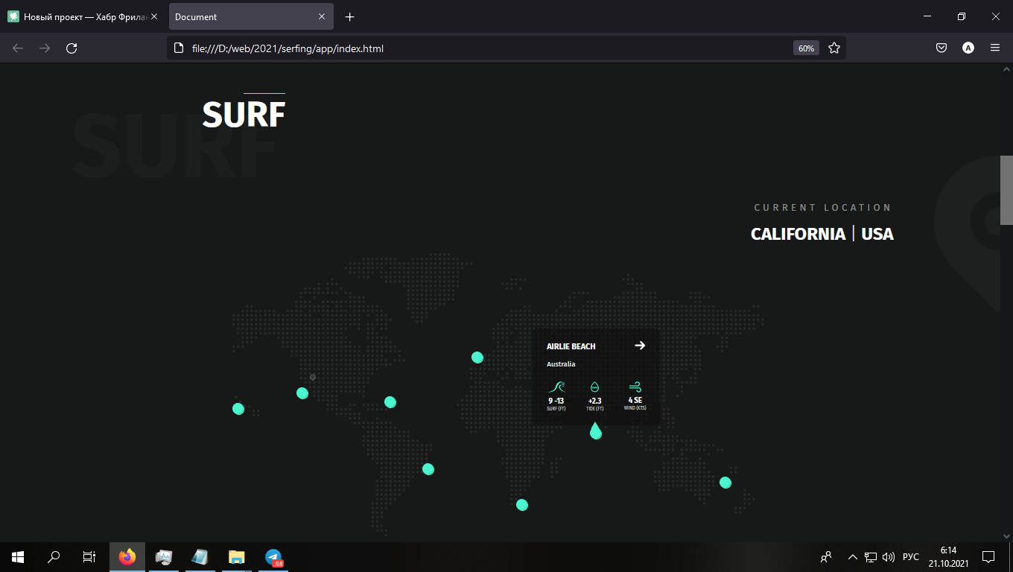
Task: Reload the page in Firefox
Action: click(x=72, y=48)
